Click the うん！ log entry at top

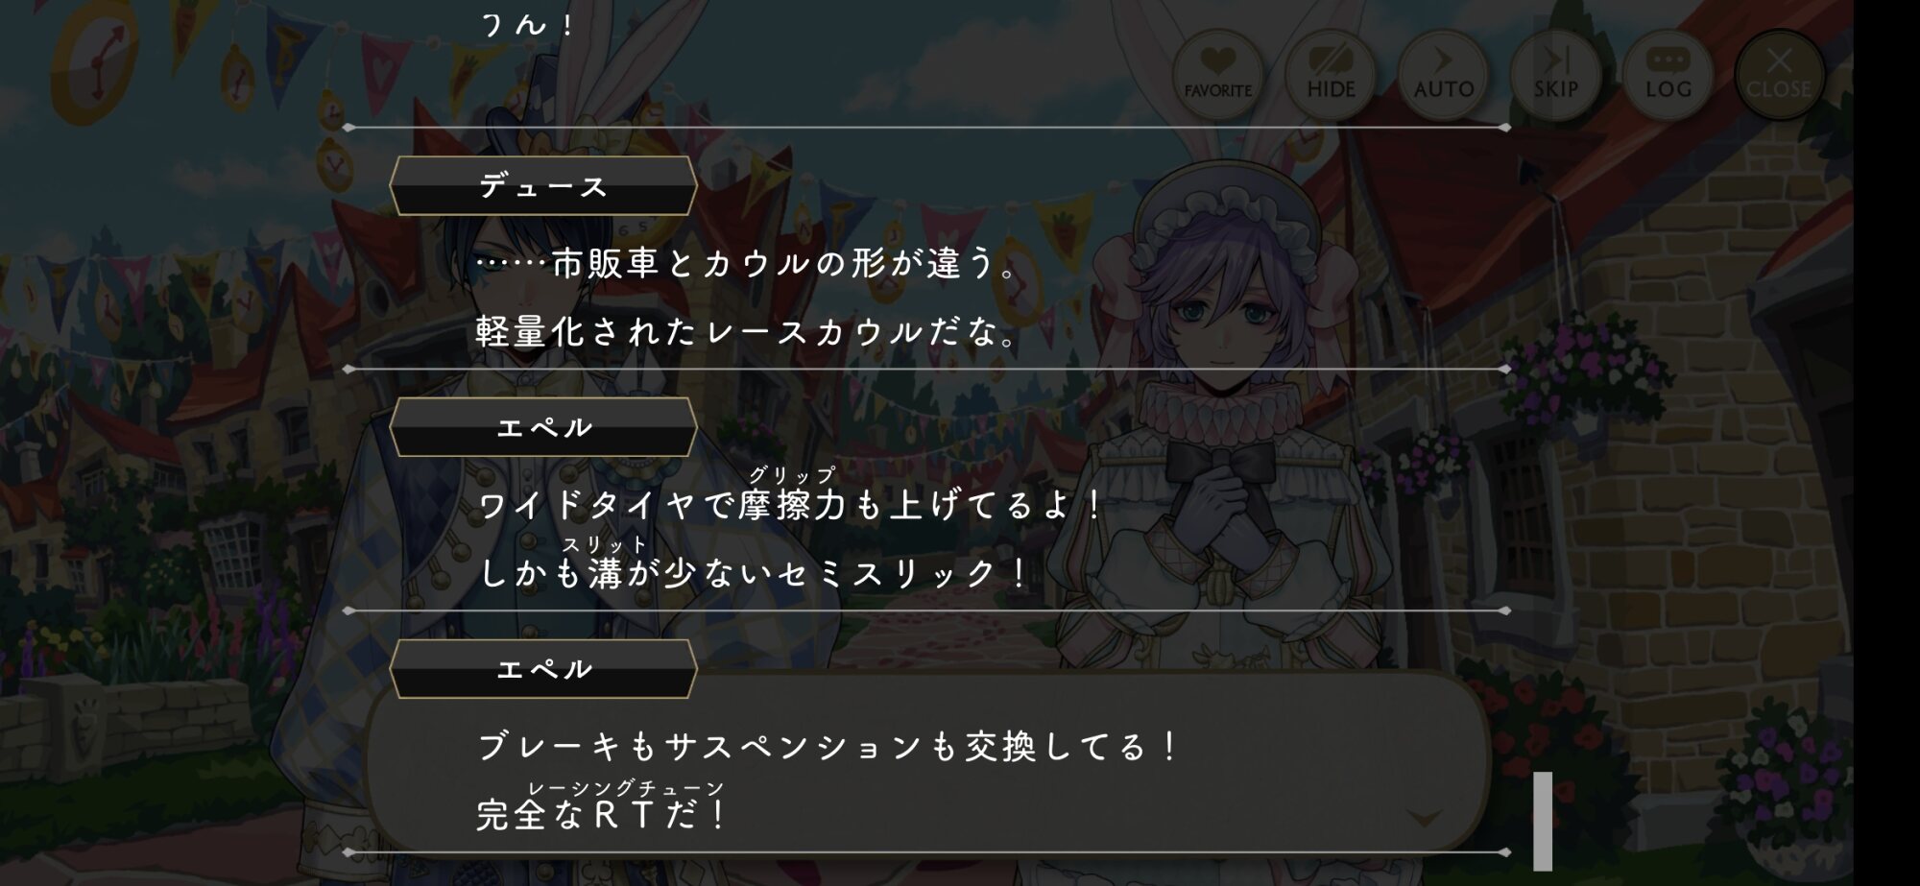(x=528, y=23)
